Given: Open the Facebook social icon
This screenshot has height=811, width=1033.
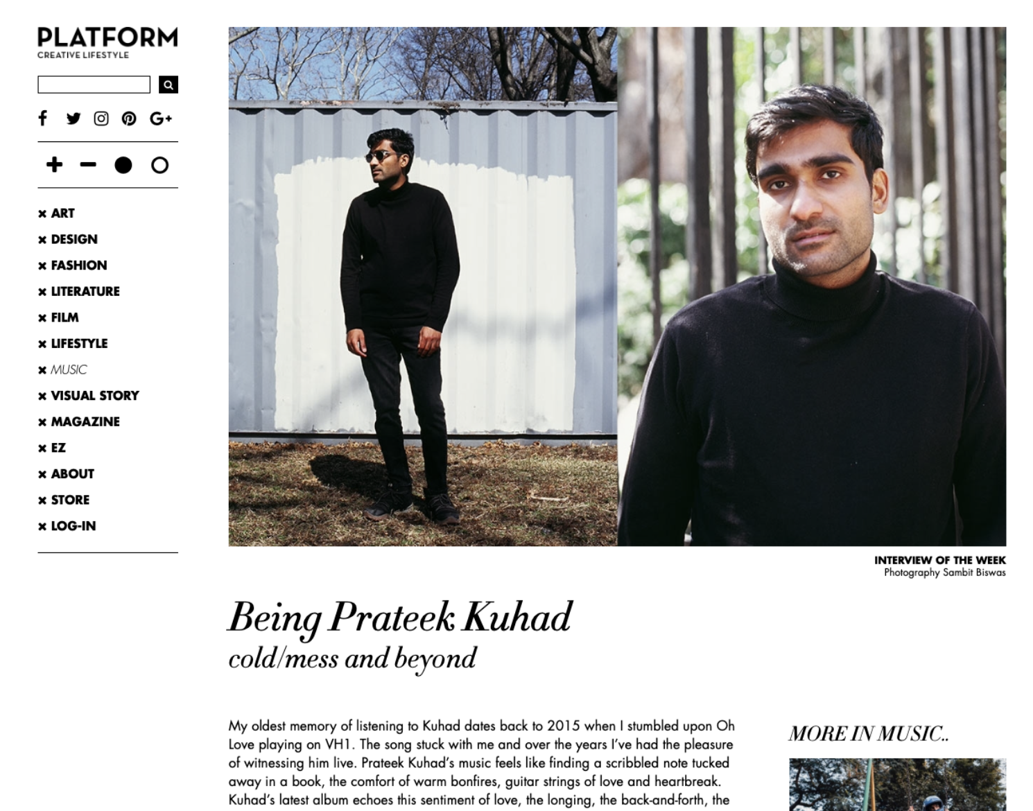Looking at the screenshot, I should (43, 119).
